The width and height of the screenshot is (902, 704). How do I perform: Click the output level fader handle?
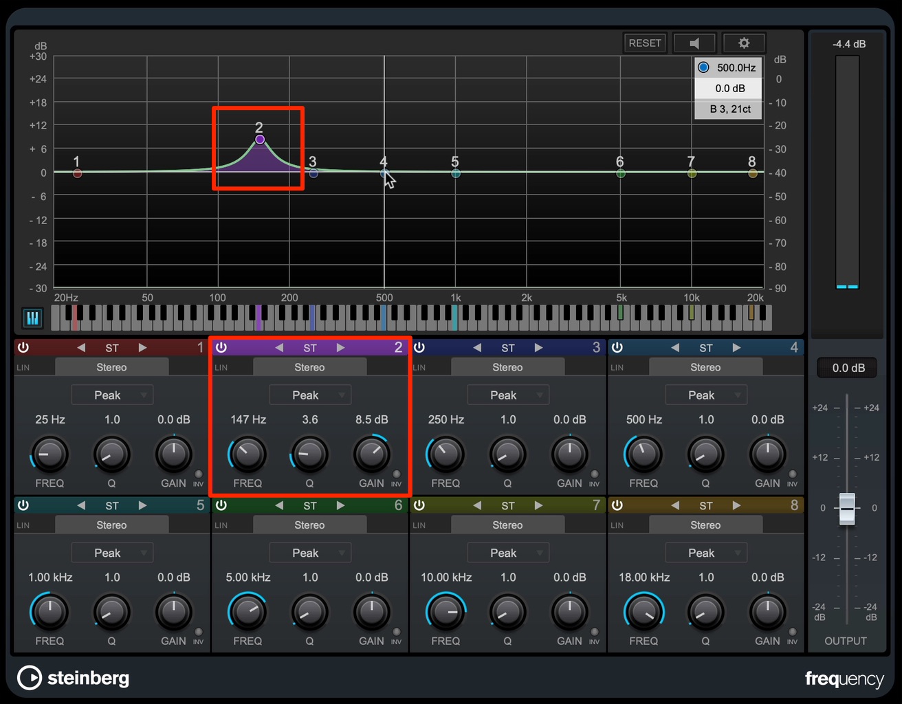pos(847,509)
